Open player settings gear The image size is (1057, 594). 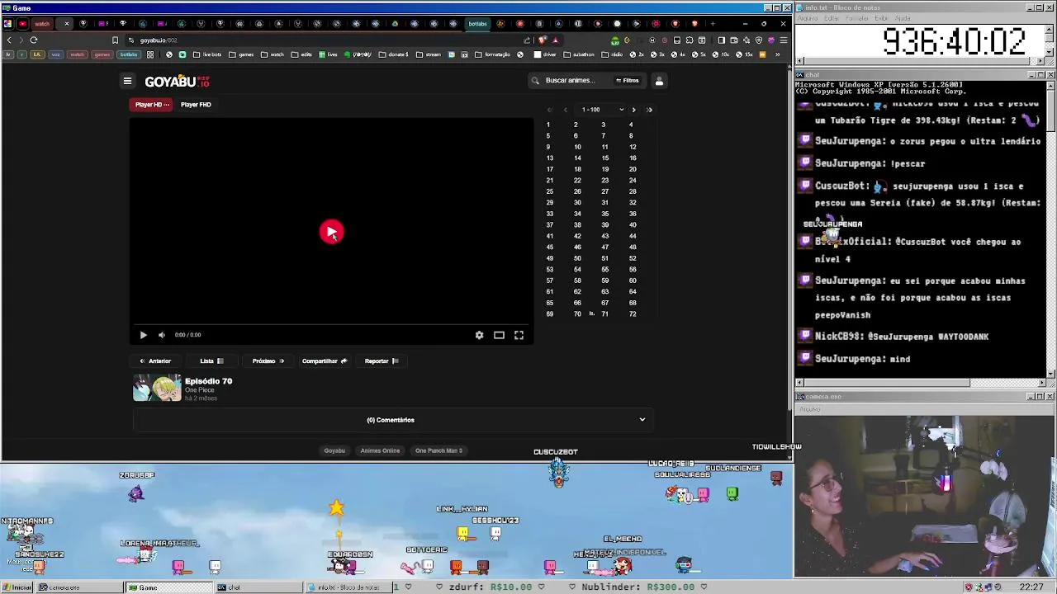(x=479, y=335)
